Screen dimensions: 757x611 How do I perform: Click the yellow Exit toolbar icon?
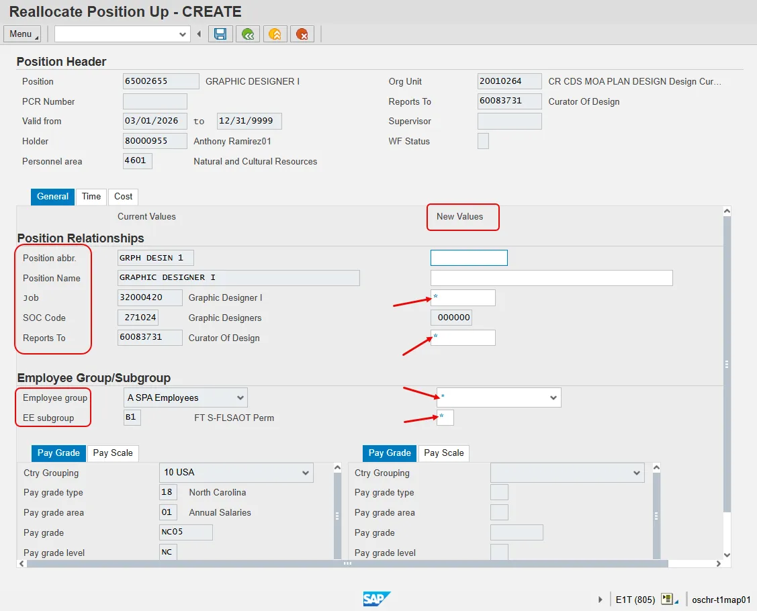pos(275,34)
